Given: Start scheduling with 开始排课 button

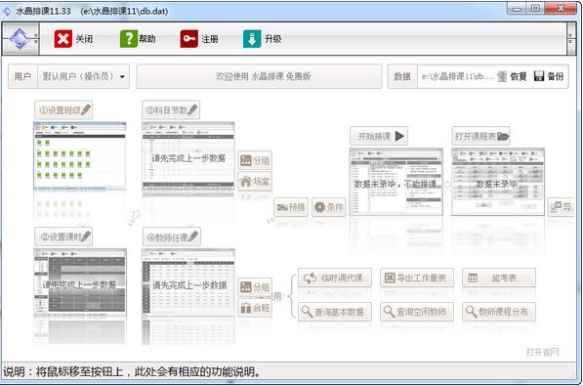Looking at the screenshot, I should (379, 136).
